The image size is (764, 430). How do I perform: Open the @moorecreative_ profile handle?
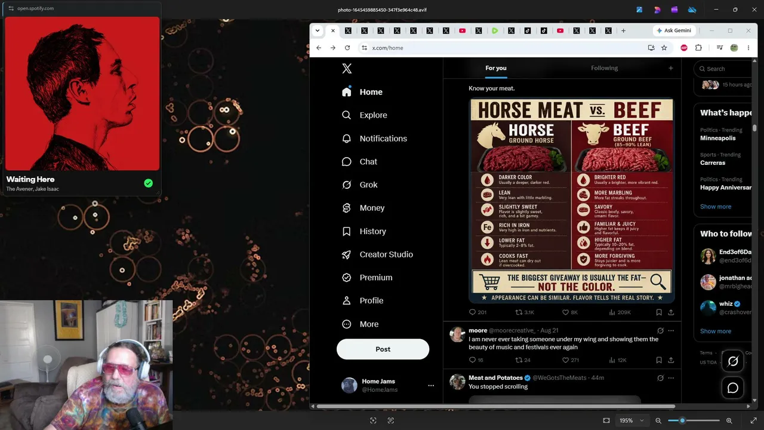pyautogui.click(x=512, y=330)
